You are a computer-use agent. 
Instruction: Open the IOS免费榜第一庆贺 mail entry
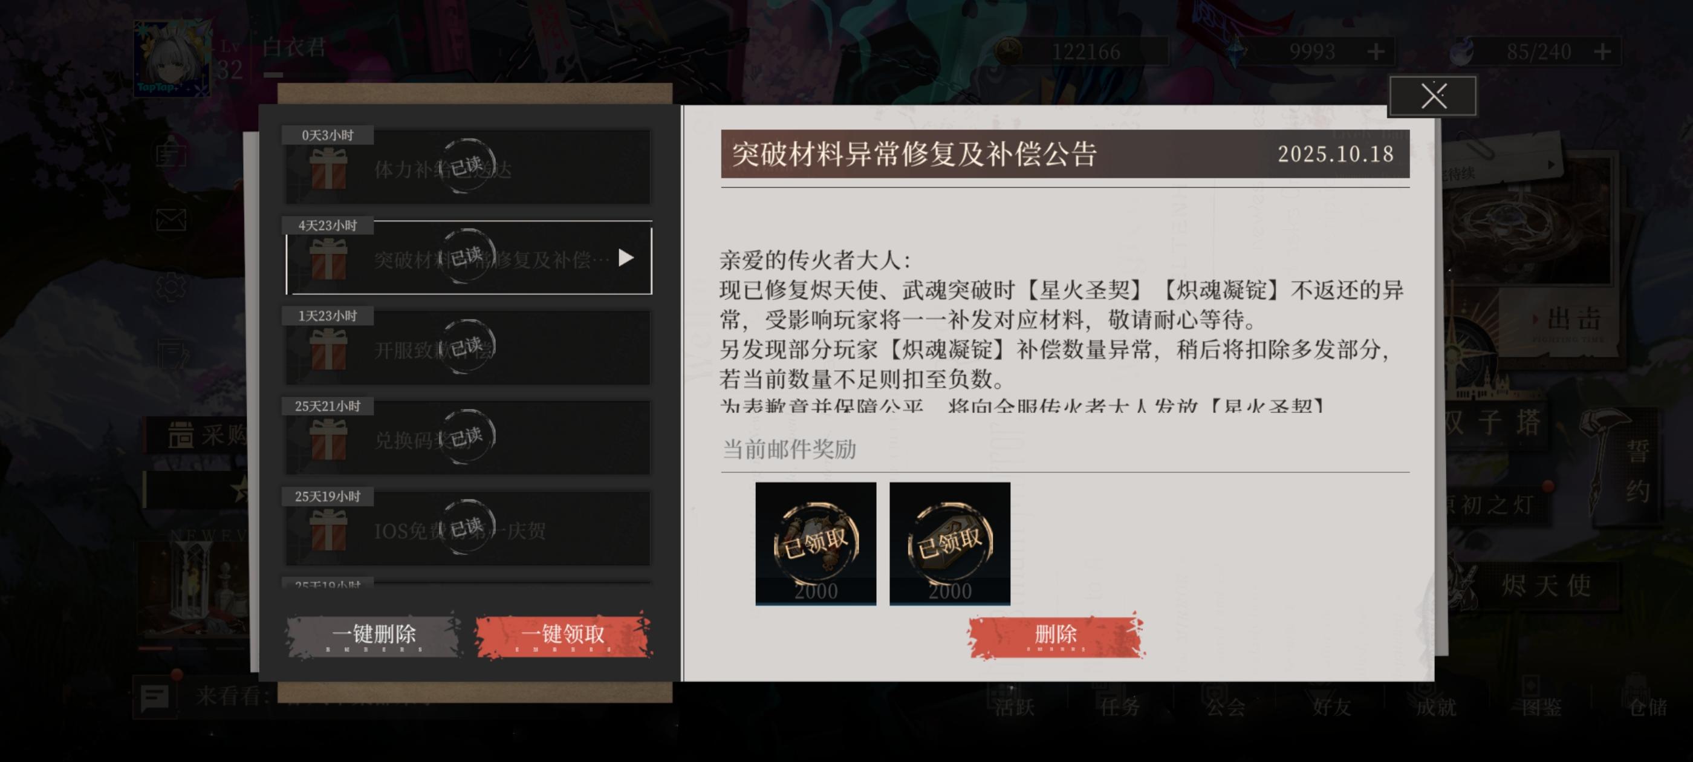point(468,528)
